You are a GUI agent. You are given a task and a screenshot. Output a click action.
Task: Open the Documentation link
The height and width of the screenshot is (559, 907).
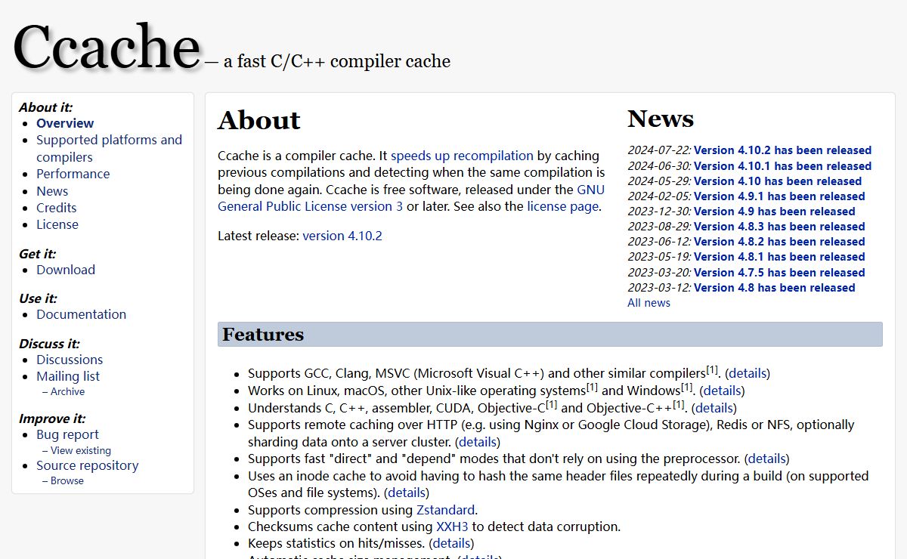pyautogui.click(x=81, y=314)
